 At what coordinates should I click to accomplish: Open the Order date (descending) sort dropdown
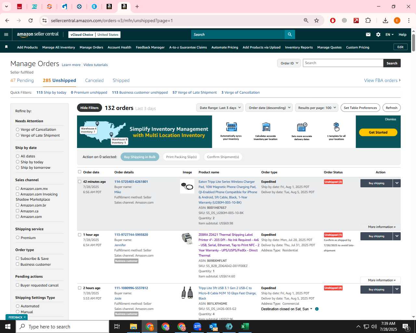tap(269, 108)
